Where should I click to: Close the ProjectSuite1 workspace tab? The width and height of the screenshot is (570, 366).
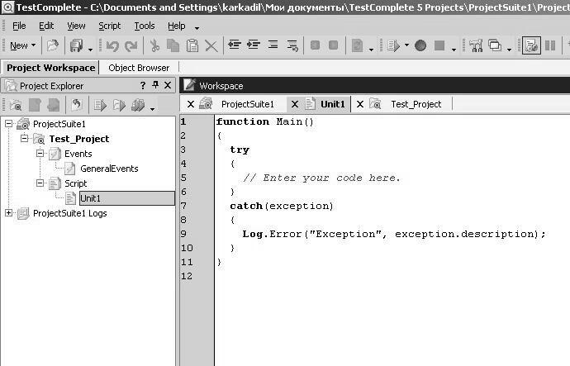click(x=191, y=104)
